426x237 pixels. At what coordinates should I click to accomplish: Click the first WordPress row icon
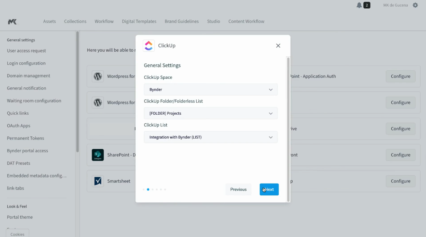pos(98,76)
